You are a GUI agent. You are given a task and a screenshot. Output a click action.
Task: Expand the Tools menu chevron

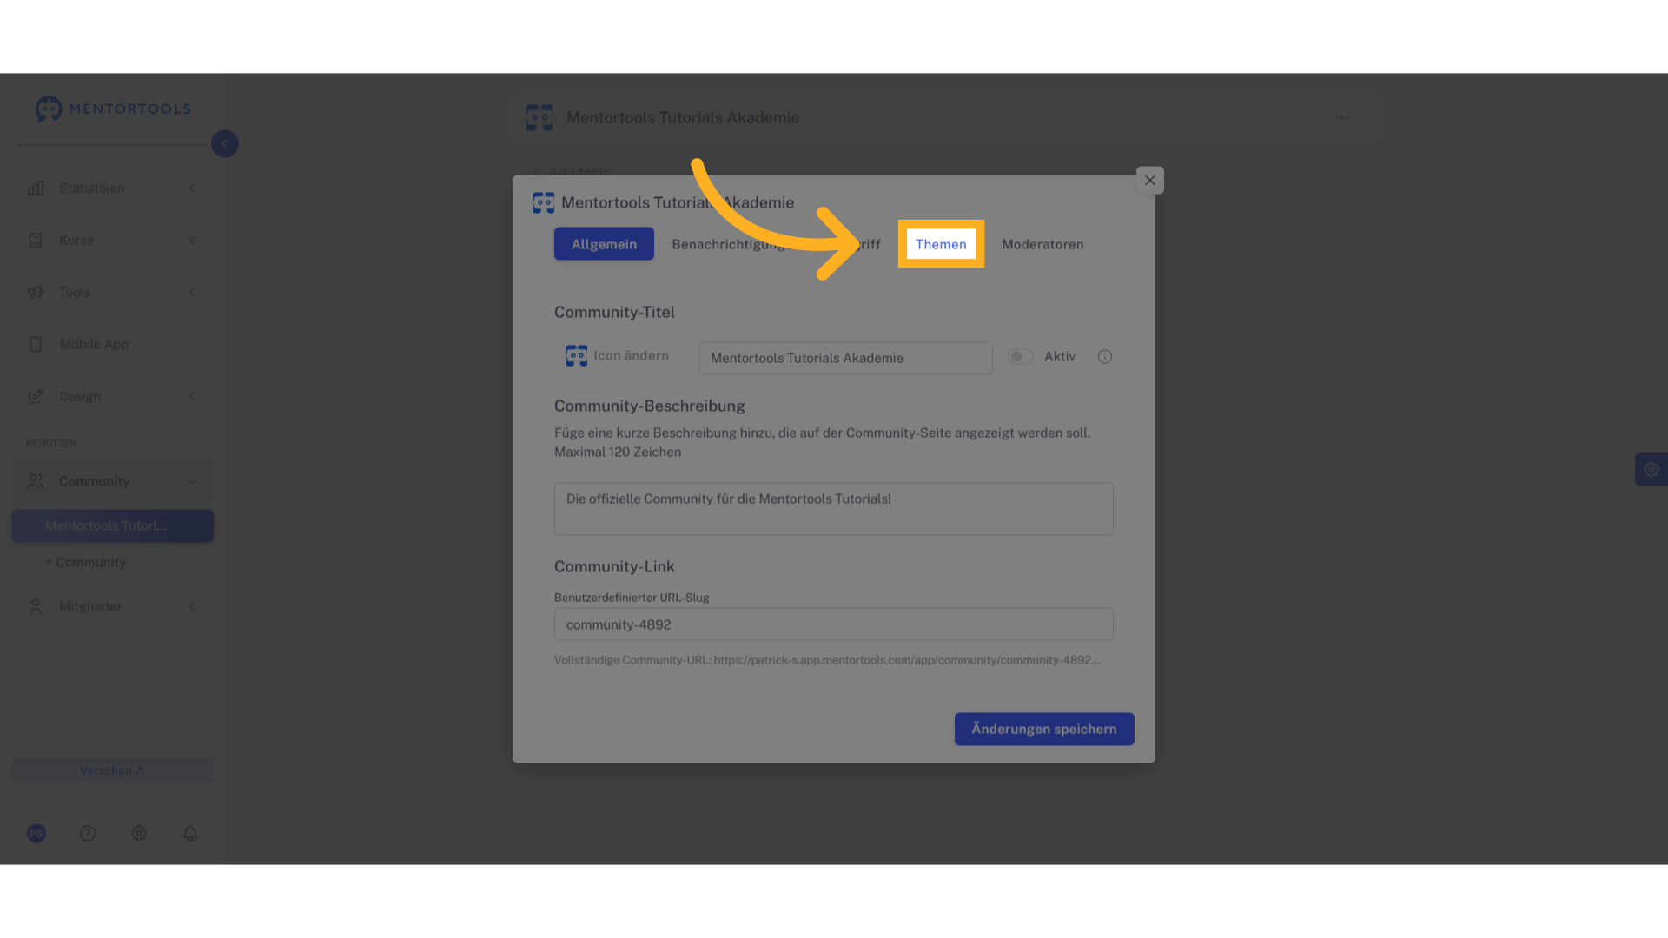click(x=192, y=293)
